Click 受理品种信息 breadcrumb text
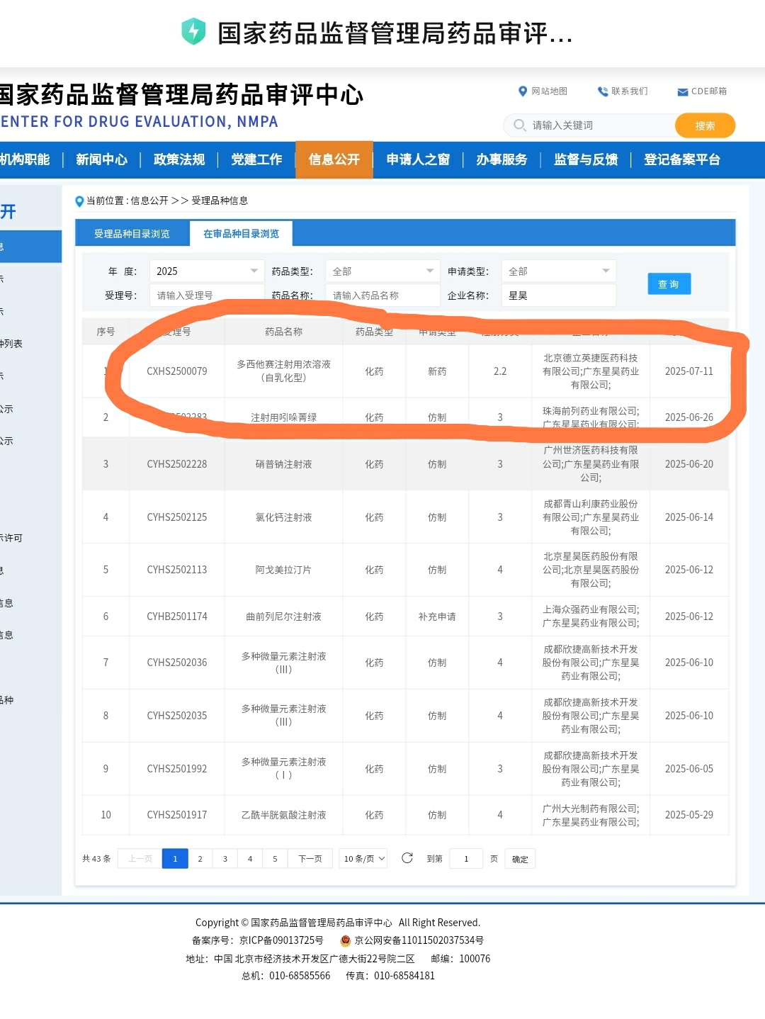This screenshot has width=765, height=1019. [220, 201]
